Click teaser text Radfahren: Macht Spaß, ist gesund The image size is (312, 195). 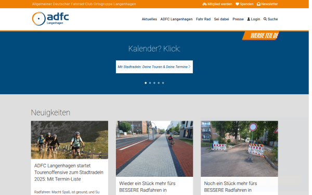pyautogui.click(x=67, y=192)
